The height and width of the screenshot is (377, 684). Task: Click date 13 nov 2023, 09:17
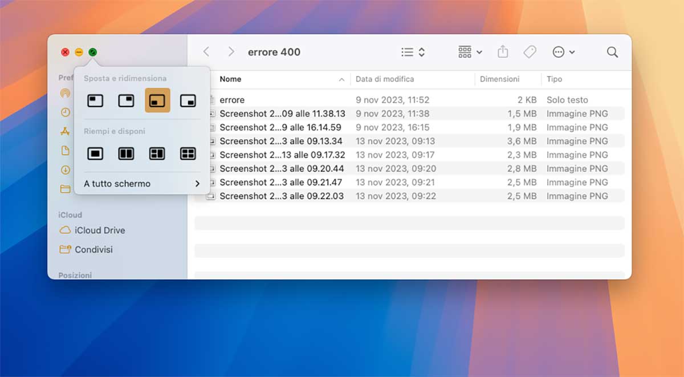point(396,155)
